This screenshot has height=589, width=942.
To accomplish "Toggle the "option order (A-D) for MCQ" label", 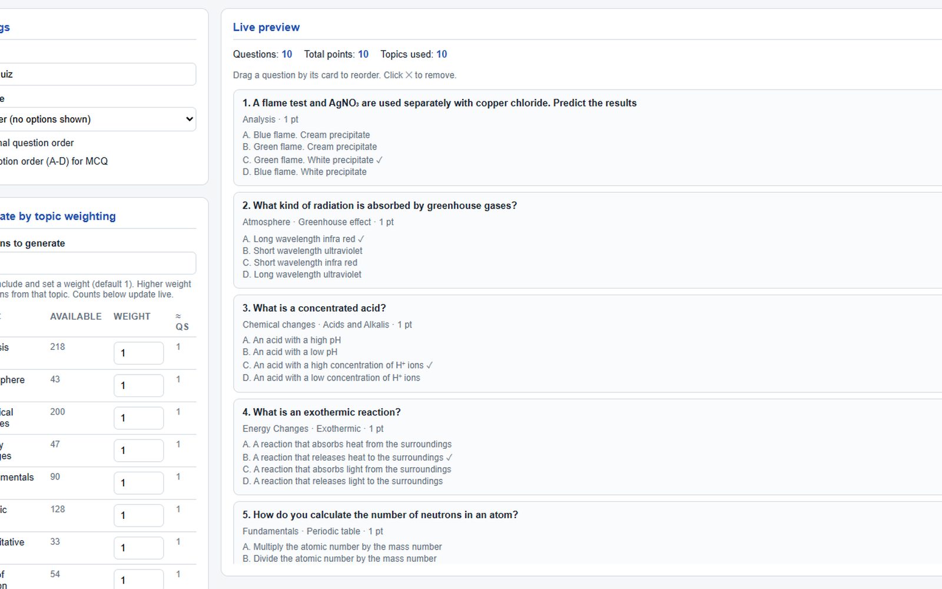I will (x=54, y=161).
